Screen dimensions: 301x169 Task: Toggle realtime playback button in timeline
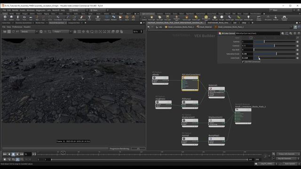[x=17, y=160]
